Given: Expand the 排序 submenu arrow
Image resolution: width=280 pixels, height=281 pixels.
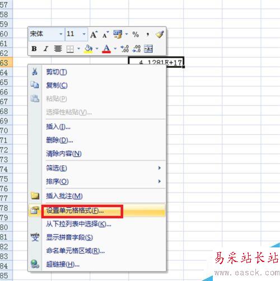Looking at the screenshot, I should 160,181.
